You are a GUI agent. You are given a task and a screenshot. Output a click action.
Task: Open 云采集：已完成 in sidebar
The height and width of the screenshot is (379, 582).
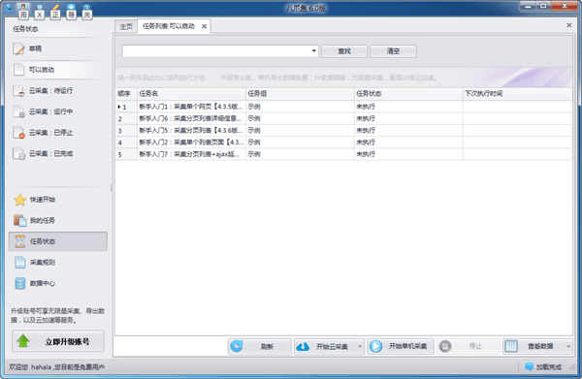(58, 153)
